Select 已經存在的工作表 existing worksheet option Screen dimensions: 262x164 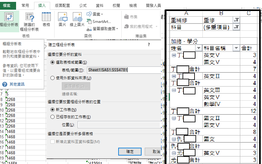click(x=52, y=117)
